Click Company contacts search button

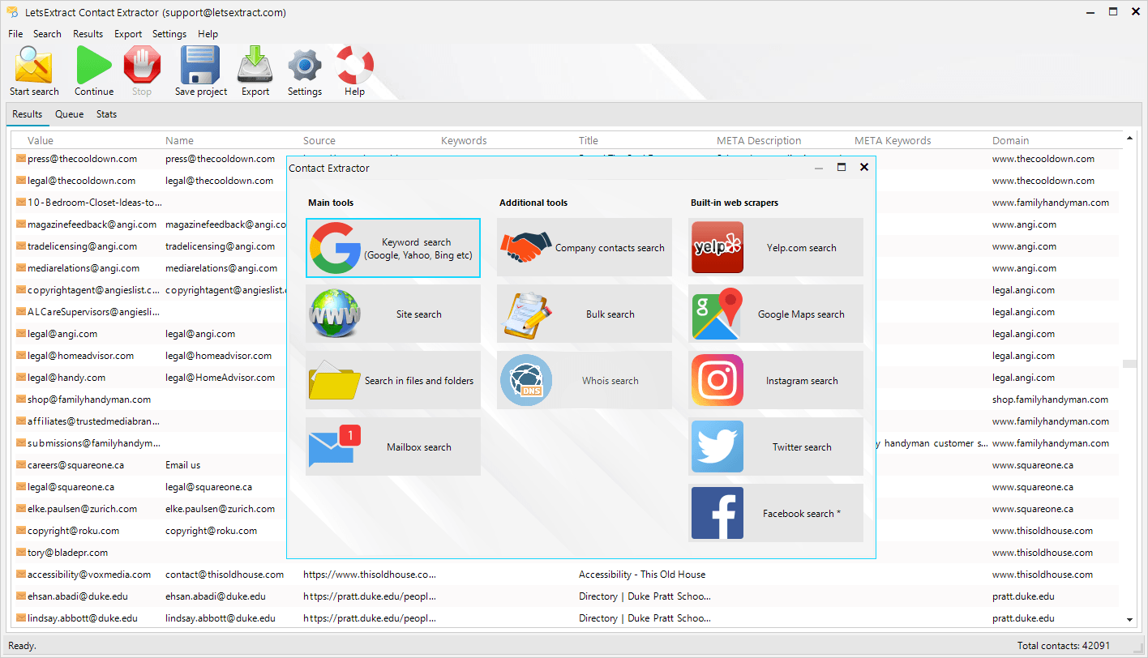[585, 248]
